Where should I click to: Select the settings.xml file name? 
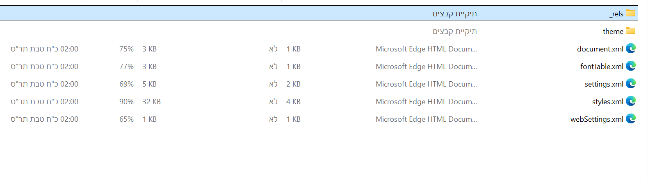coord(604,84)
